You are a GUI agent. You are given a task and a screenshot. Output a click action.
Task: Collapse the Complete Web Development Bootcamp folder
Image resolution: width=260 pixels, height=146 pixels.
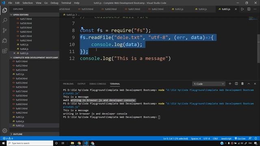(x=34, y=58)
